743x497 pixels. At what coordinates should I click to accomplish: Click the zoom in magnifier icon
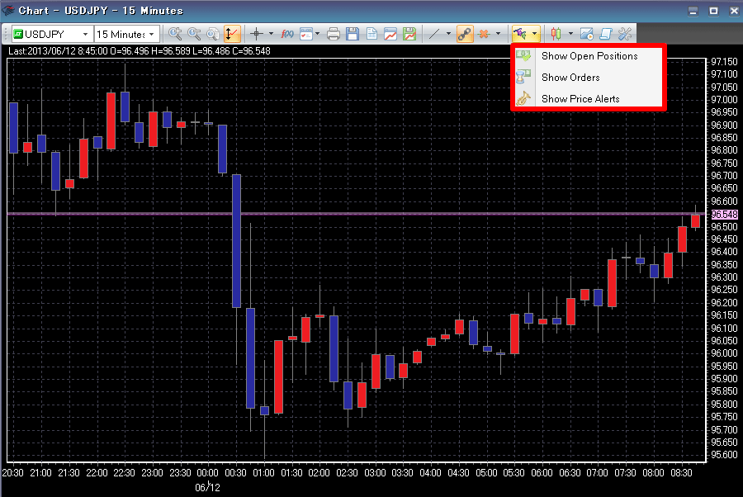tap(175, 34)
